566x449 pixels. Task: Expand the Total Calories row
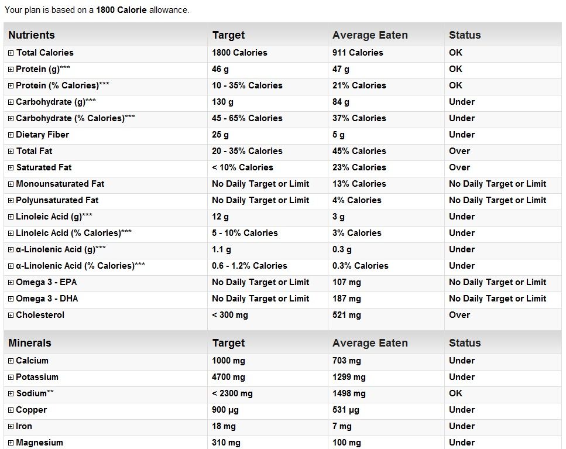[x=11, y=53]
